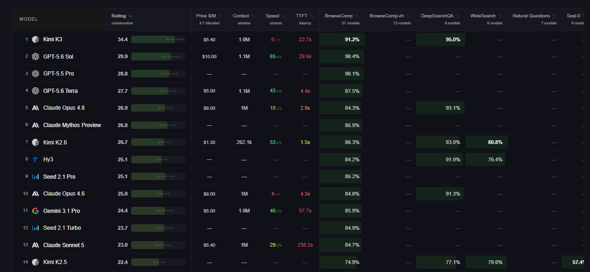590x272 pixels.
Task: Click the logo icon beside Kimi K2.6
Action: (35, 142)
